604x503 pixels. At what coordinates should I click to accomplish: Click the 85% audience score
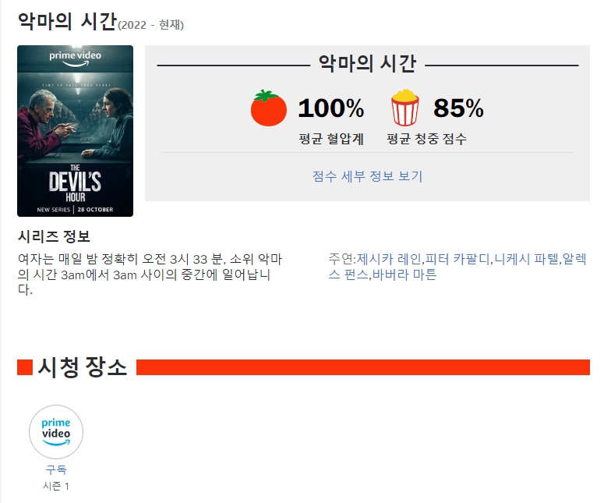pyautogui.click(x=458, y=108)
